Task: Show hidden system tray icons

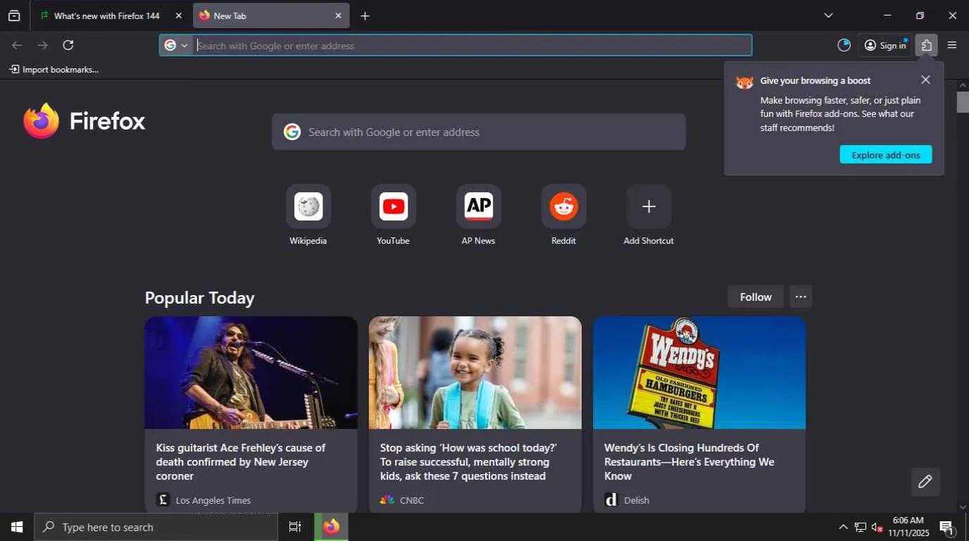Action: tap(843, 527)
